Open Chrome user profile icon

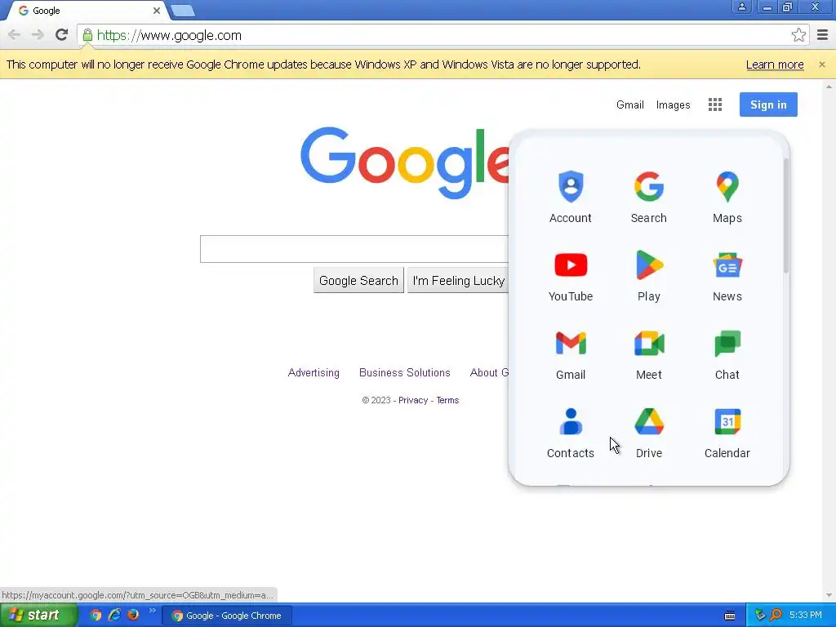pos(741,7)
